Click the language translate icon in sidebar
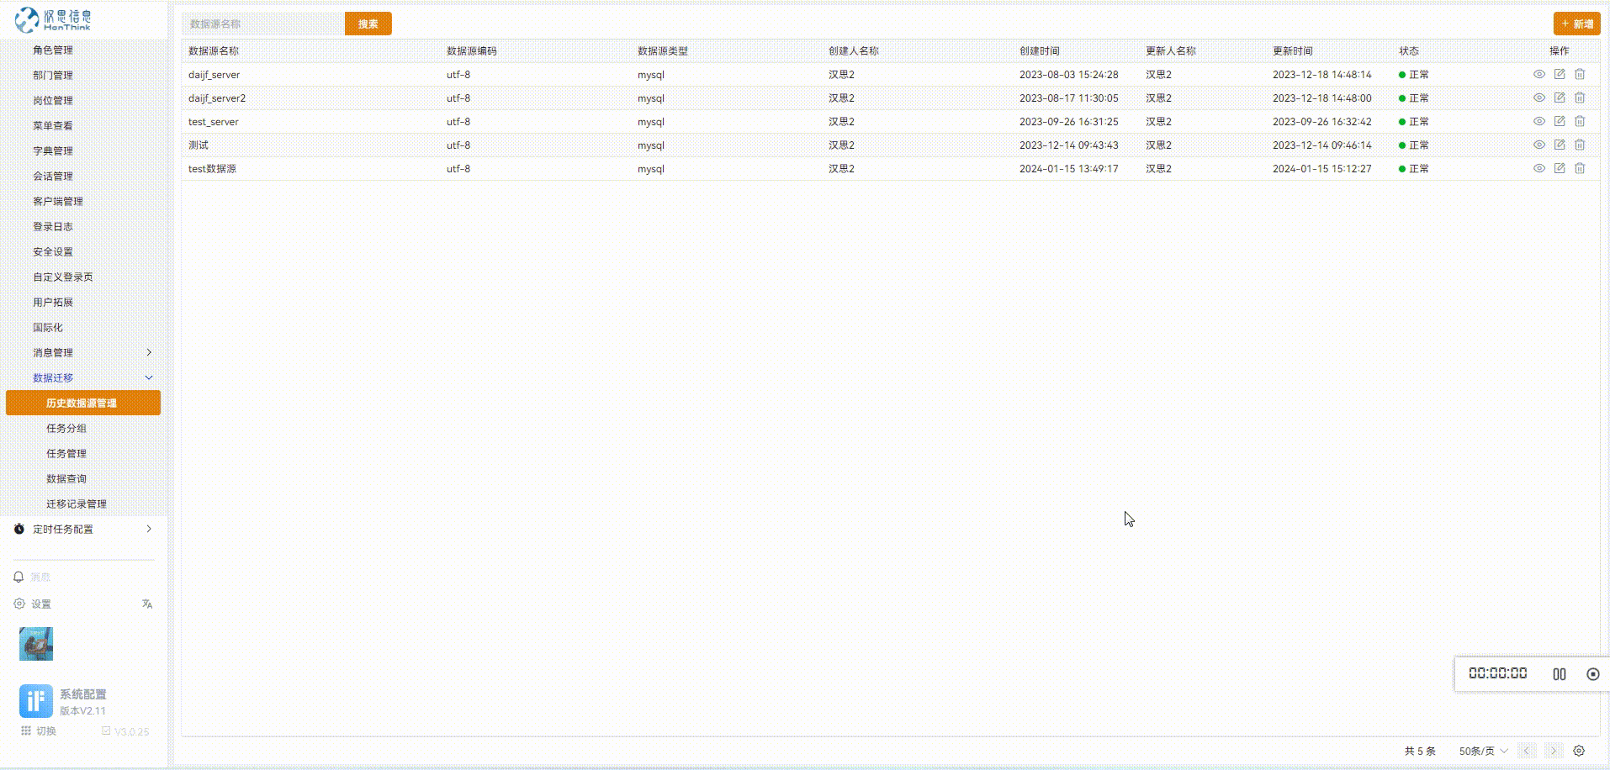Viewport: 1610px width, 770px height. 147,604
